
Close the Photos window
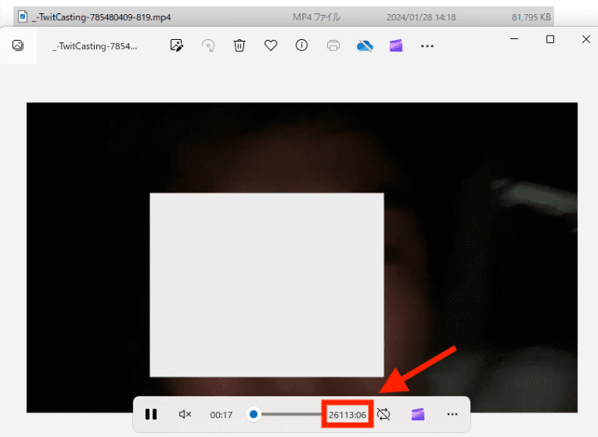coord(586,39)
